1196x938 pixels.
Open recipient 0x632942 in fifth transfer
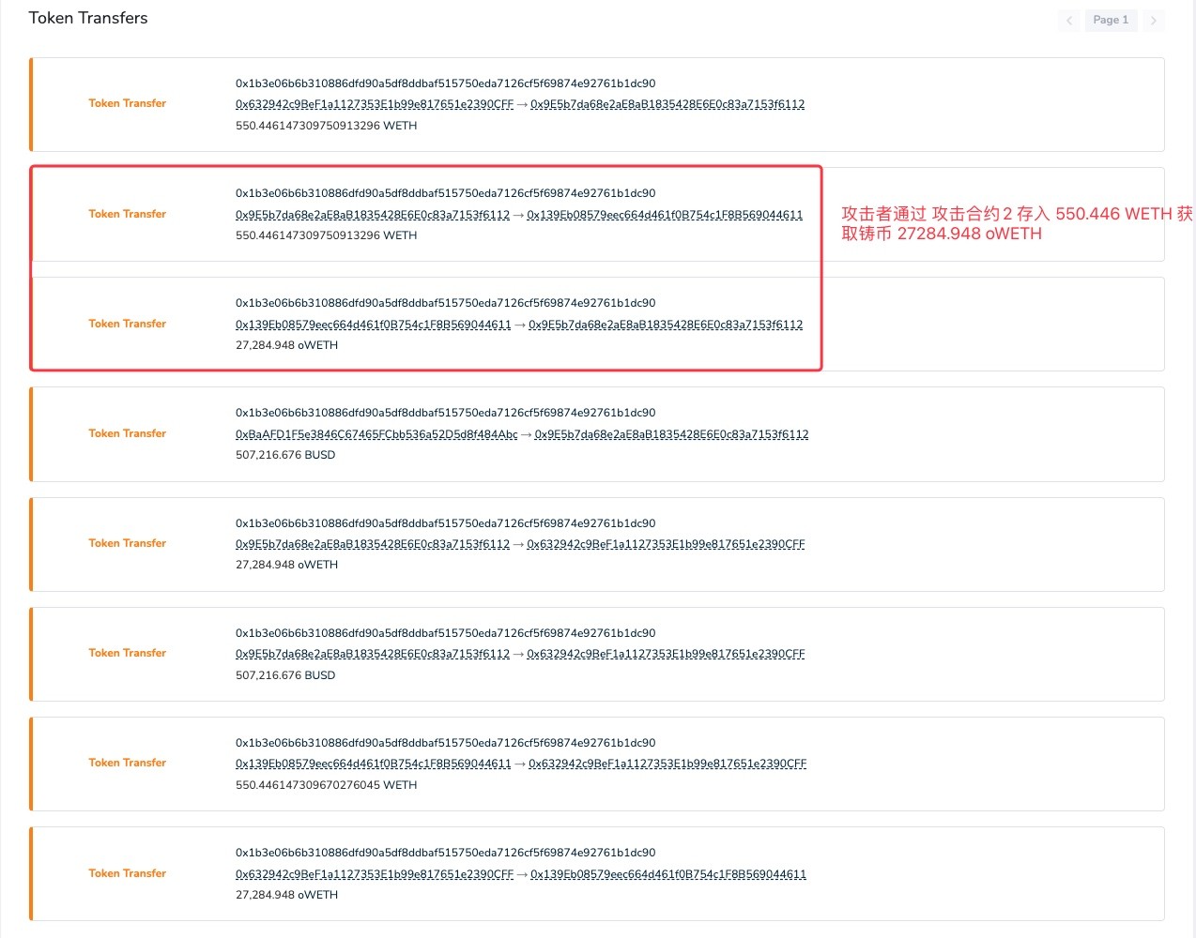(x=666, y=544)
